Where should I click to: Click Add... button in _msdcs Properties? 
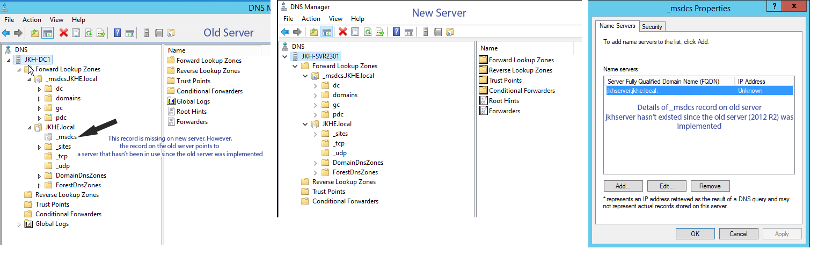[623, 186]
